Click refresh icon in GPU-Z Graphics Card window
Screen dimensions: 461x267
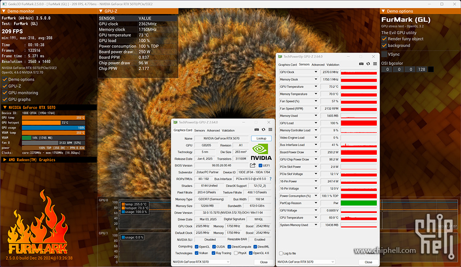tap(263, 130)
